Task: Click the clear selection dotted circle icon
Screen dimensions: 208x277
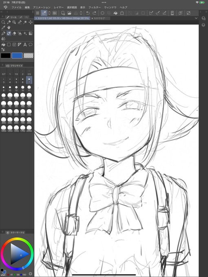Action: [102, 13]
